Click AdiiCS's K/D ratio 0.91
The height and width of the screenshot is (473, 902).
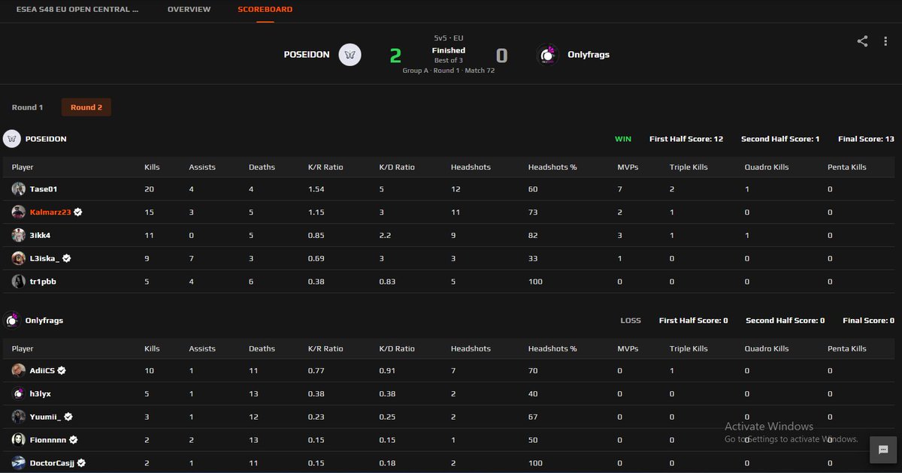(x=387, y=370)
